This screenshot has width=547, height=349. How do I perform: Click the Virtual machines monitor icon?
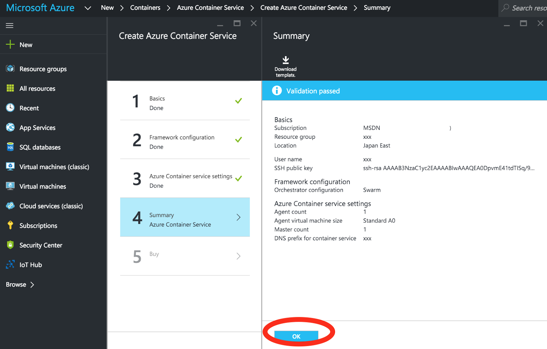pyautogui.click(x=10, y=186)
